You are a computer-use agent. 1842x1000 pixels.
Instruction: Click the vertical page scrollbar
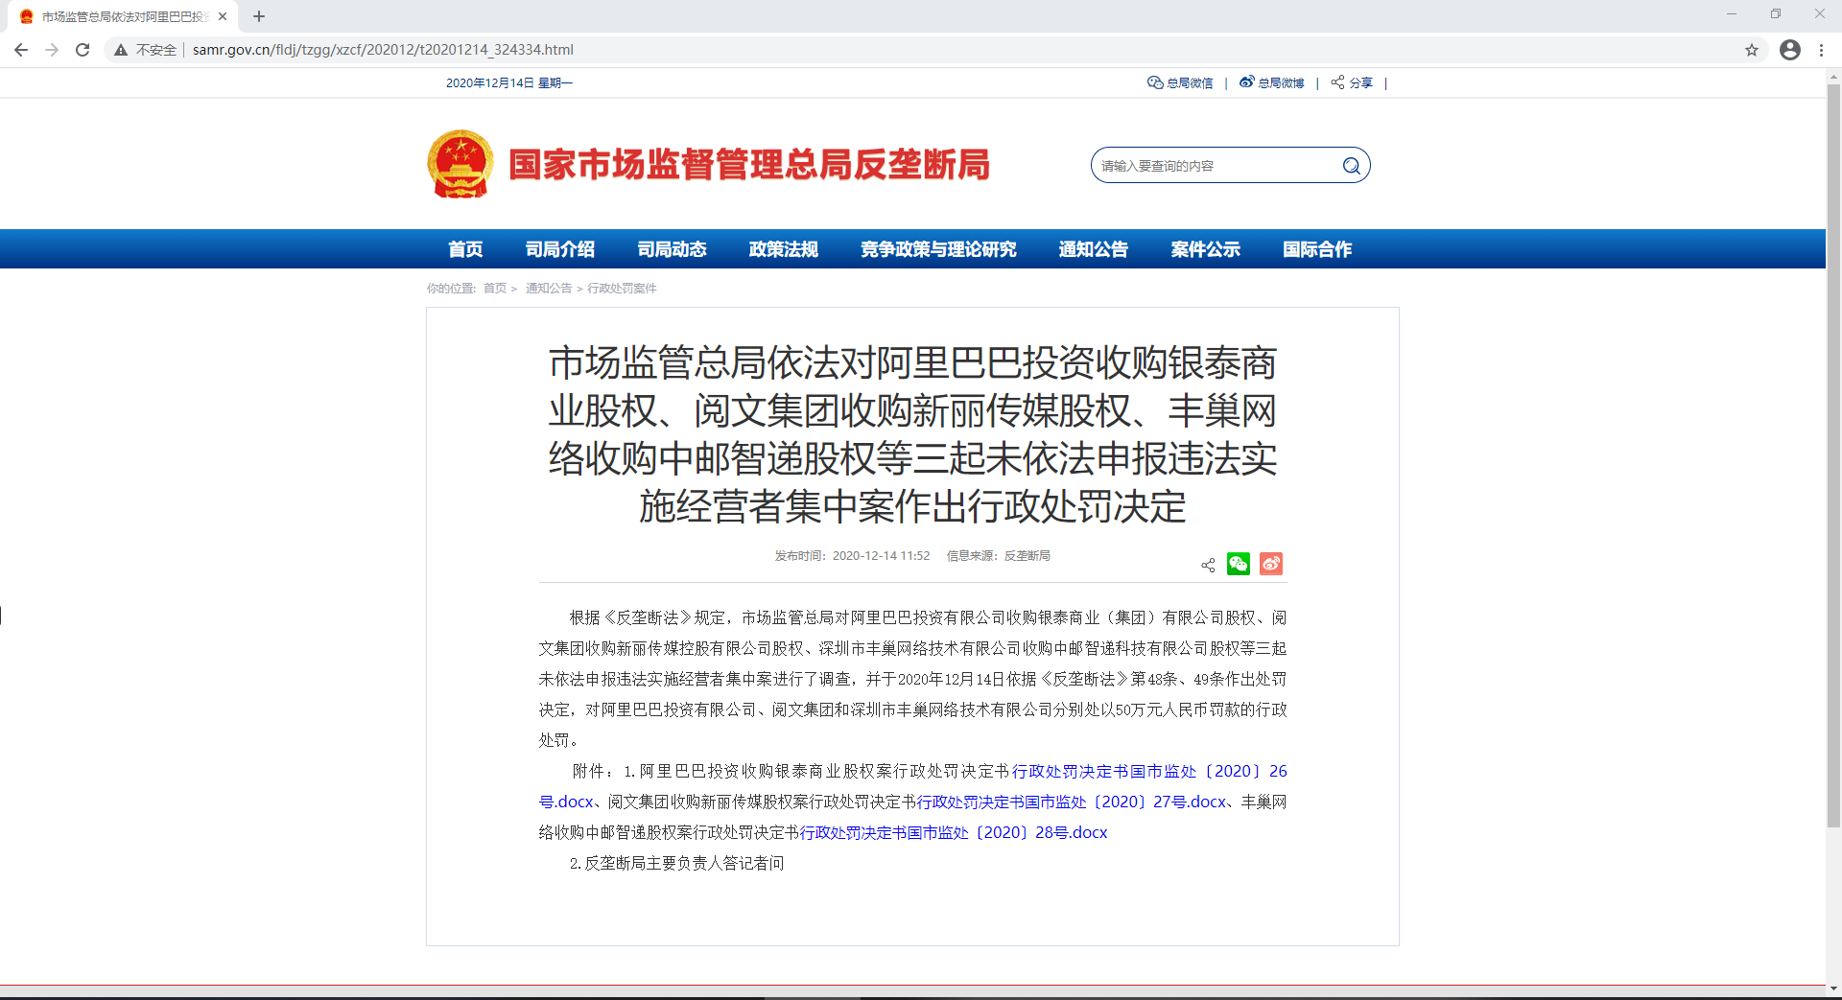(1833, 455)
